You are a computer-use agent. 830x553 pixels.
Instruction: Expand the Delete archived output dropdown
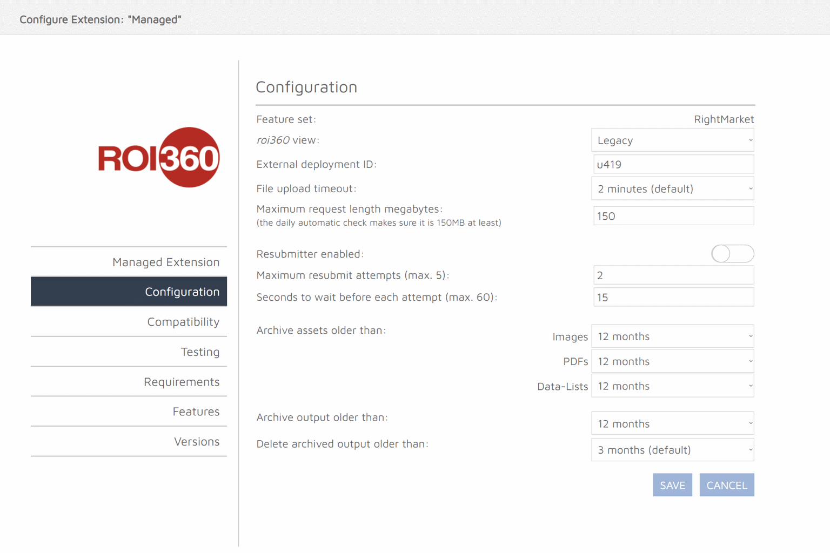point(672,450)
